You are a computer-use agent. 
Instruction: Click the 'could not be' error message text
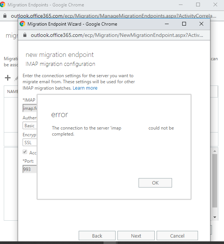(x=161, y=128)
